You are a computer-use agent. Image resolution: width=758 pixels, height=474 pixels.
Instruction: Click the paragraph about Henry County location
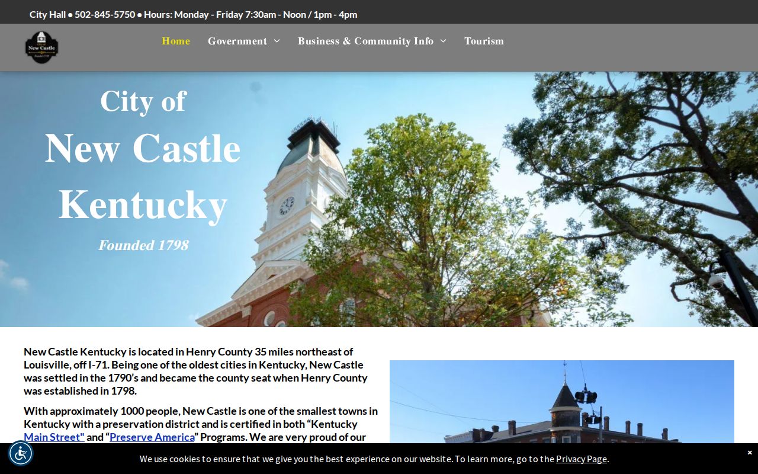195,371
